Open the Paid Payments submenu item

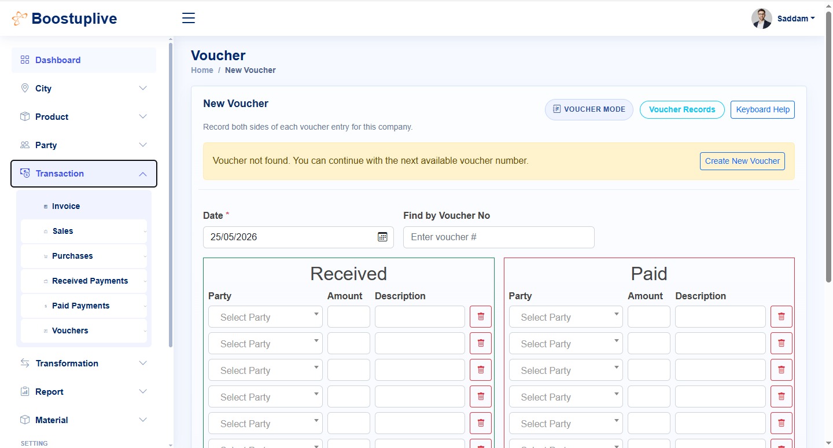[x=84, y=306]
